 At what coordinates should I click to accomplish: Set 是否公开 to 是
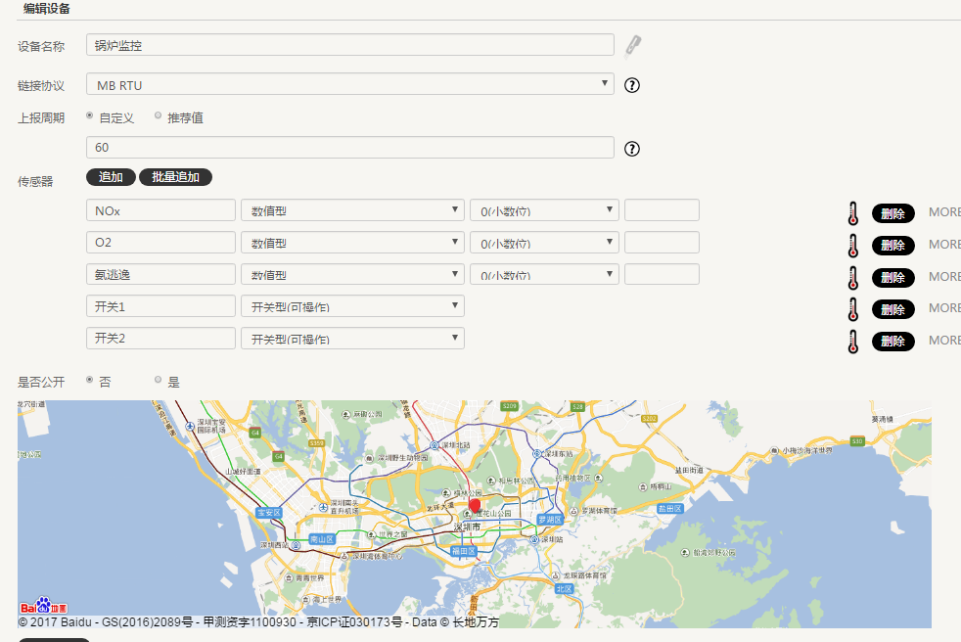[159, 380]
